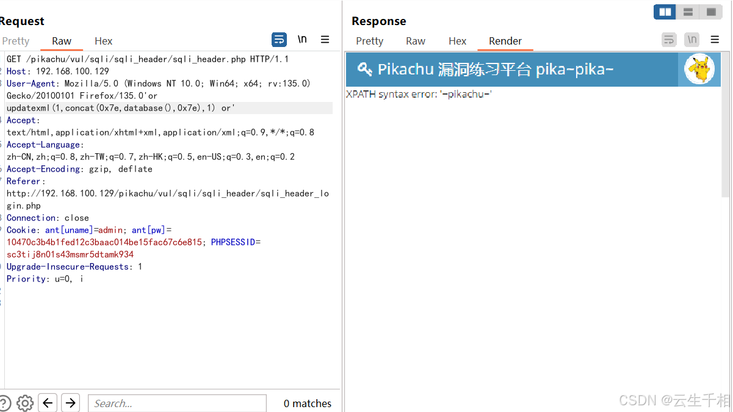Open the help question mark icon

coord(4,403)
